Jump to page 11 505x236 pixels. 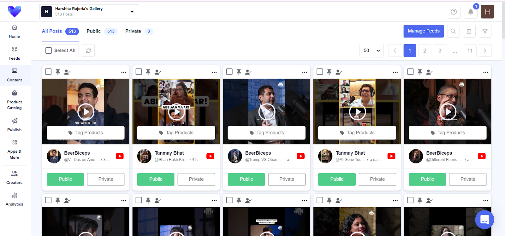tap(470, 50)
